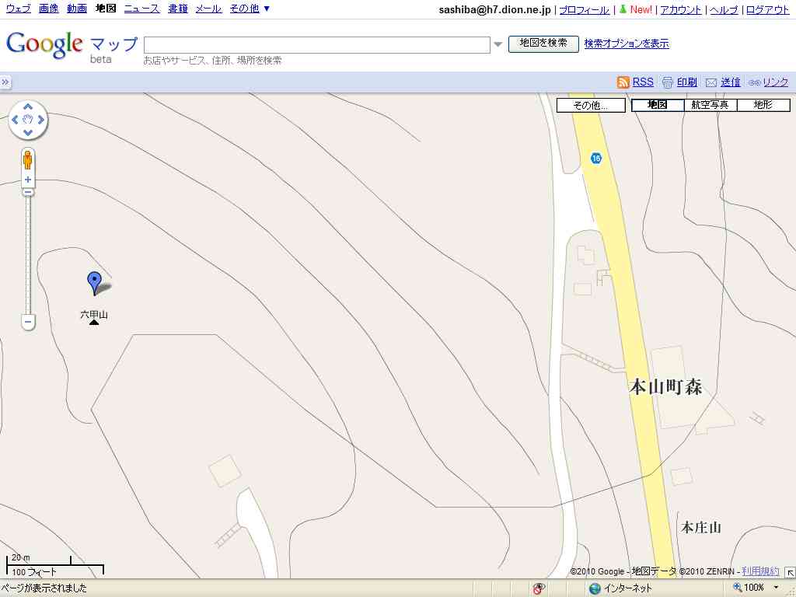Pan the map up with arrow

click(28, 106)
